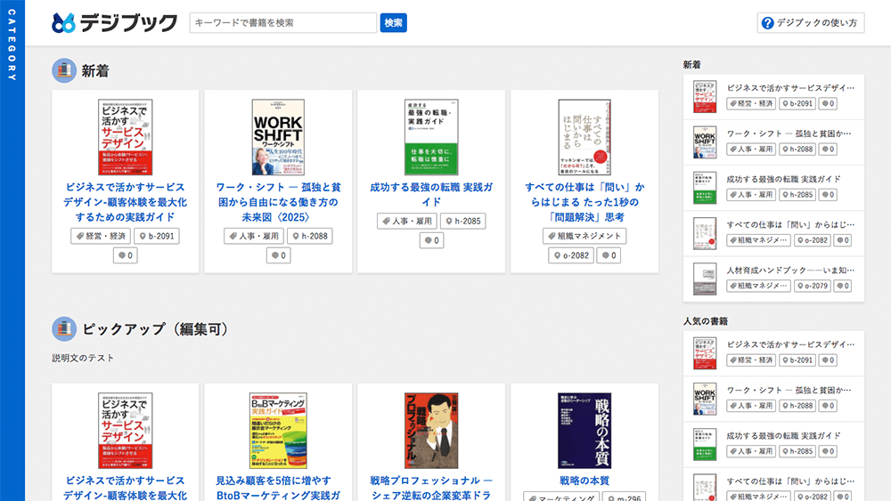The height and width of the screenshot is (501, 891).
Task: Click the b-2091 location tag under first new book
Action: coord(157,236)
